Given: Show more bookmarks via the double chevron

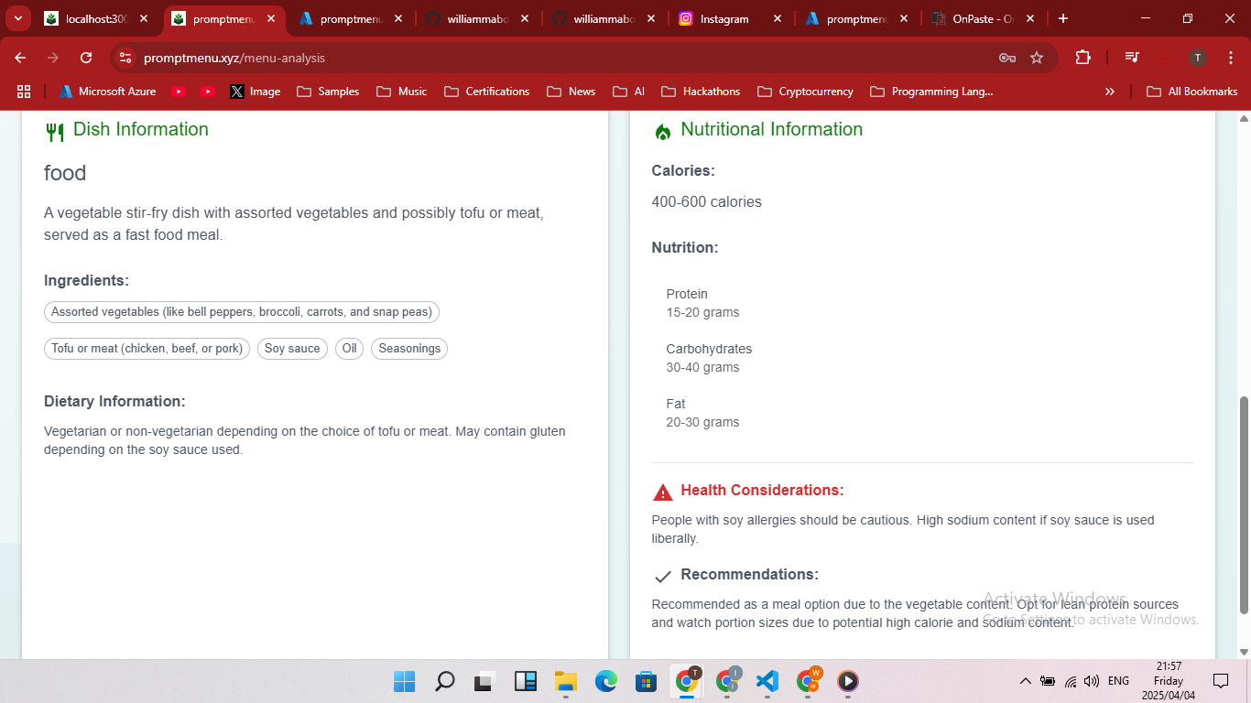Looking at the screenshot, I should click(x=1110, y=92).
